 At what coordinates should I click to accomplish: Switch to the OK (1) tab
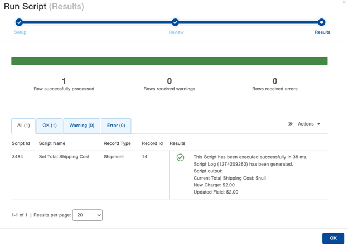point(50,126)
